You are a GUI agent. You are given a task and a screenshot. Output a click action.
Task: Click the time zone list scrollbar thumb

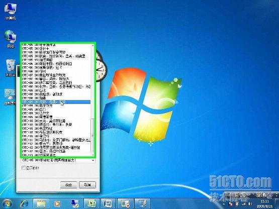tap(92, 135)
